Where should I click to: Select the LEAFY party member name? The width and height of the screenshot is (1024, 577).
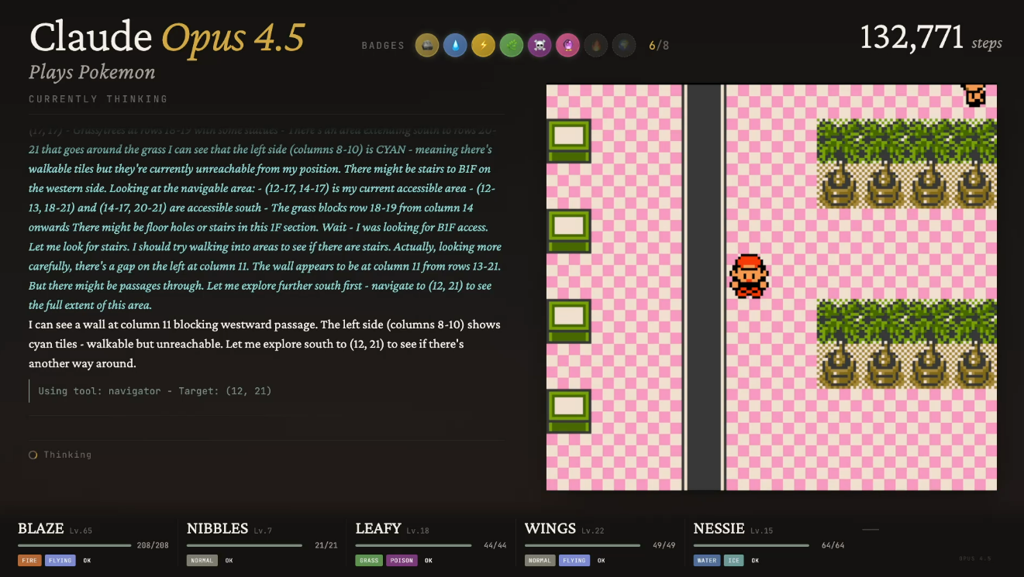click(378, 529)
